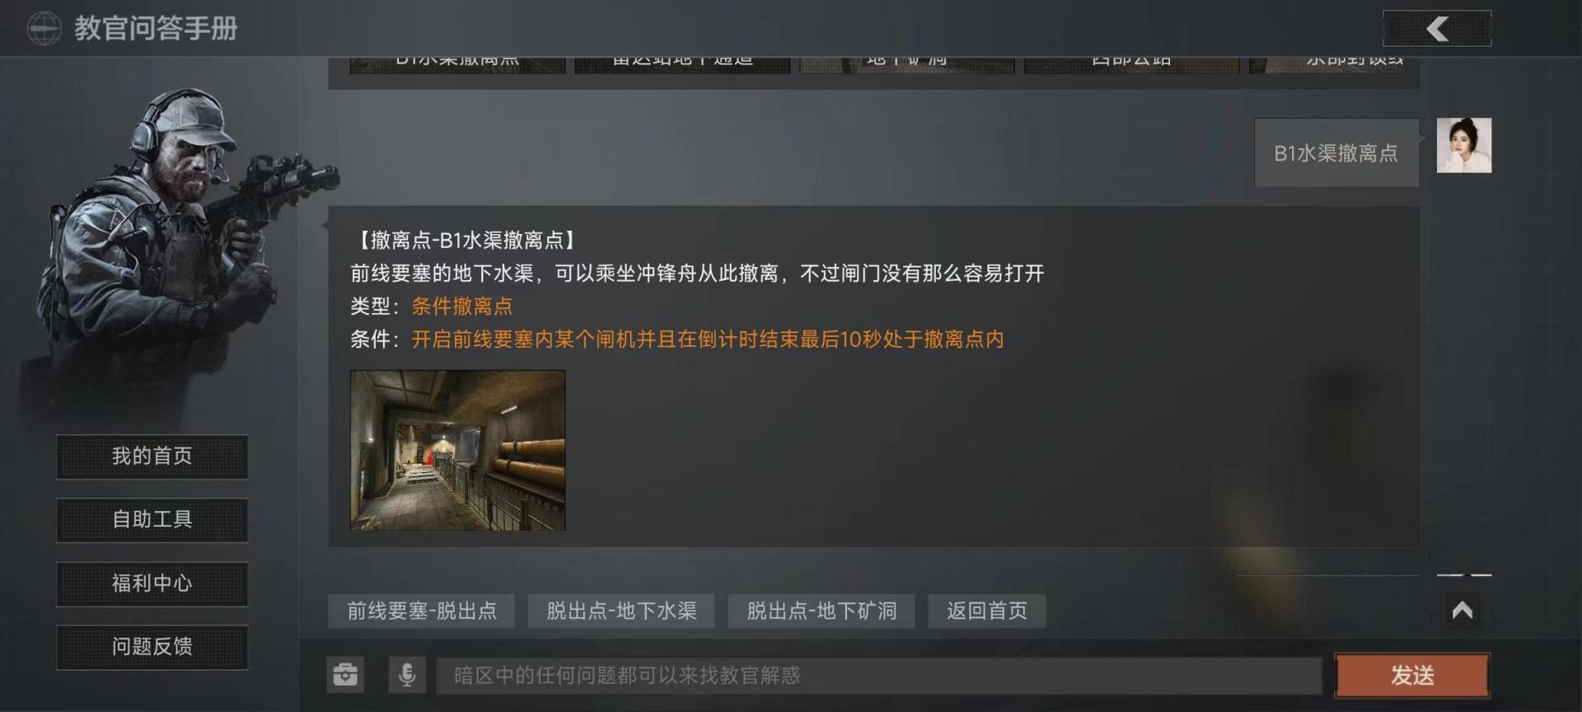1582x712 pixels.
Task: Select the 脱出点-地下矿洞 suggestion
Action: coord(821,611)
